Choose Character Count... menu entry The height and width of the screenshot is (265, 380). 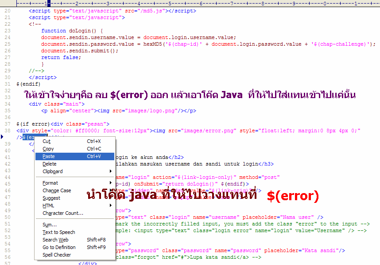pyautogui.click(x=75, y=213)
